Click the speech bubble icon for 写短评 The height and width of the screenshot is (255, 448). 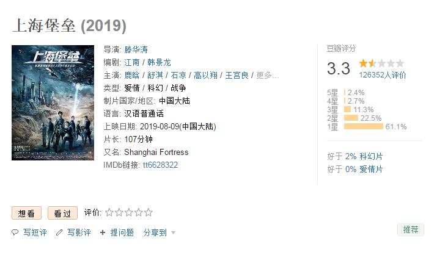(15, 232)
